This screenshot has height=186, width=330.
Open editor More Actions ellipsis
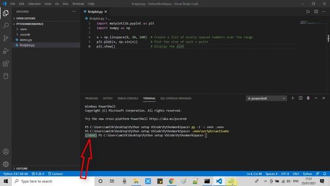[324, 11]
